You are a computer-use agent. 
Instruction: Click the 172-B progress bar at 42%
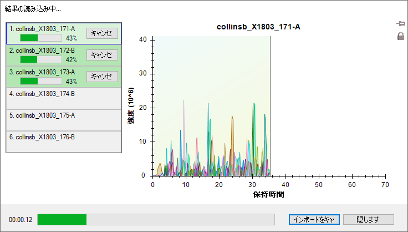click(x=40, y=59)
